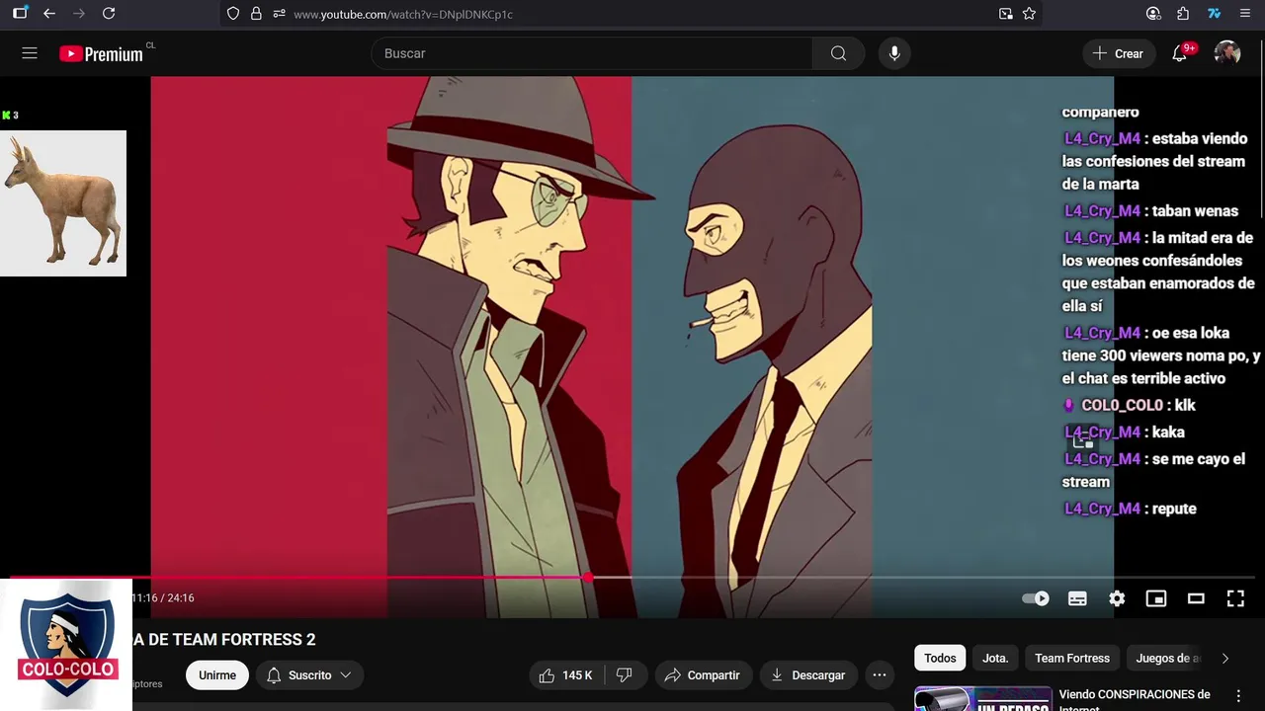Select the Team Fortress filter chip
1265x711 pixels.
[1072, 658]
